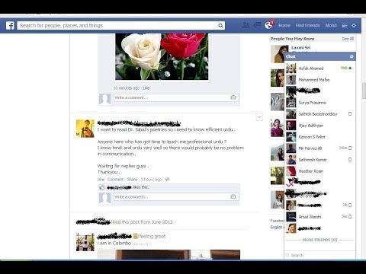Viewport: 366px width, 274px height.
Task: Click mobile icon next to Sathish Backstreetboy
Action: click(x=350, y=114)
